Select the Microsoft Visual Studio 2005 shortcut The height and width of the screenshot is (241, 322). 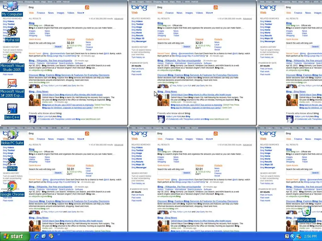point(12,62)
